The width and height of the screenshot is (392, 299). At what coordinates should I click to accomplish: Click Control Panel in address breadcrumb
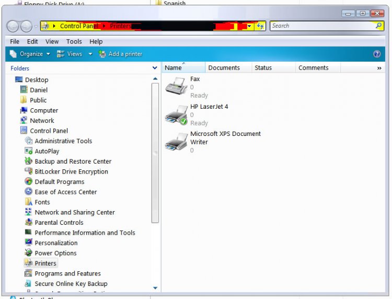click(x=79, y=26)
